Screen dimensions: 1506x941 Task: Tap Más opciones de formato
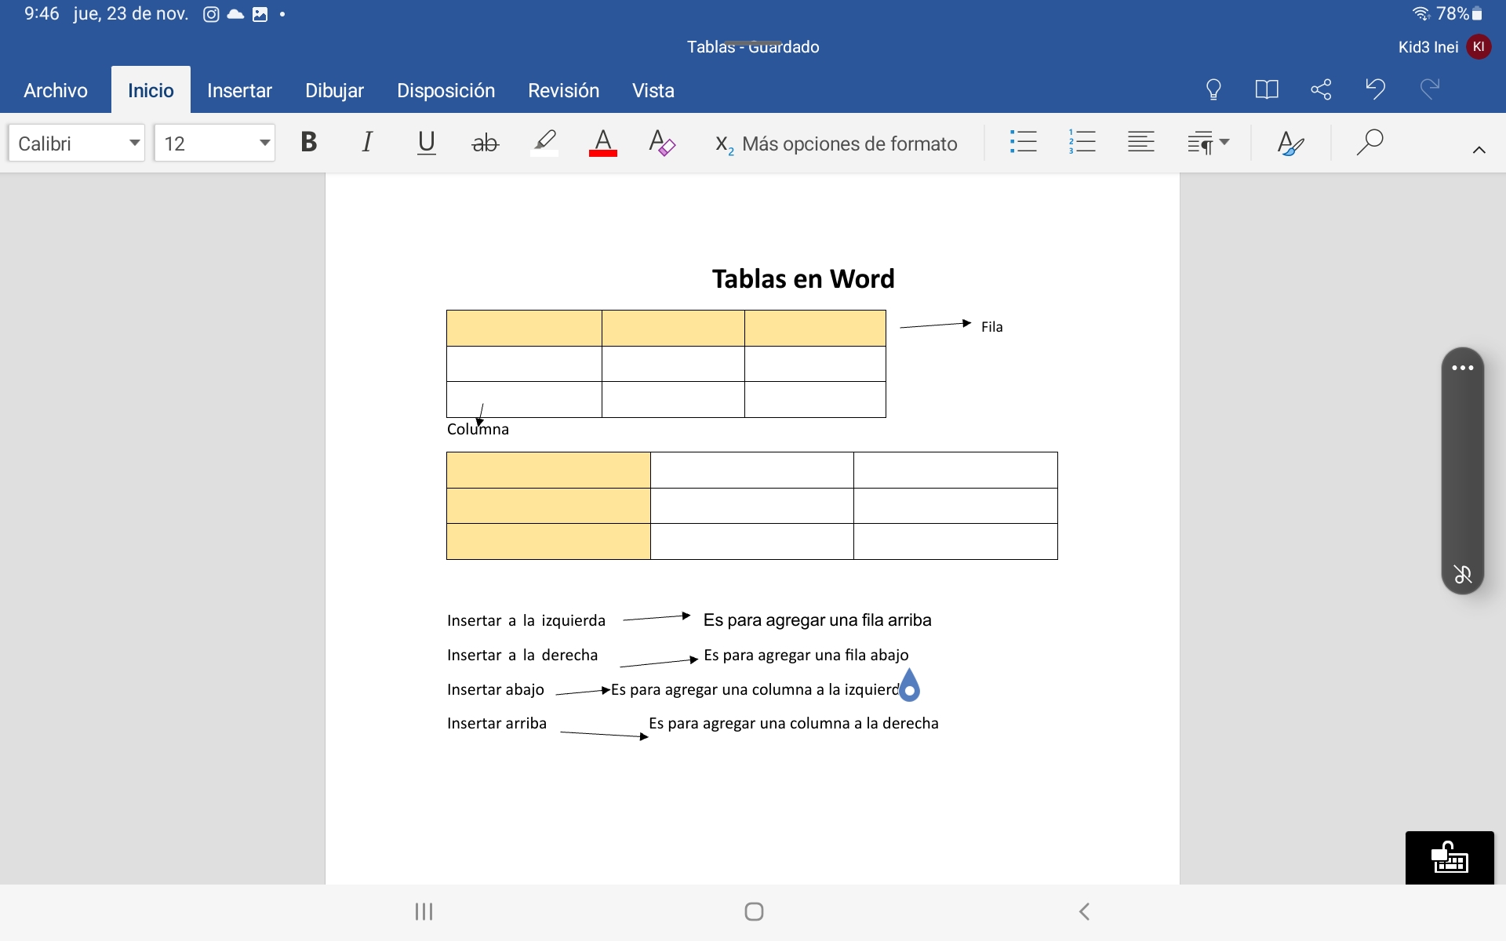coord(836,144)
